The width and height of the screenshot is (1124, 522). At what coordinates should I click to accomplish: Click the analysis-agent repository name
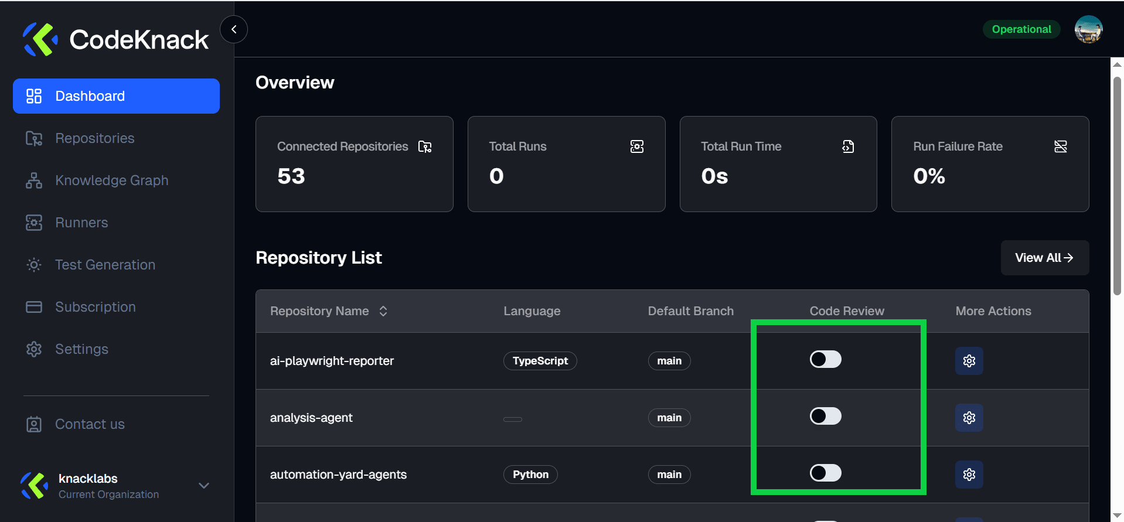[x=311, y=418]
